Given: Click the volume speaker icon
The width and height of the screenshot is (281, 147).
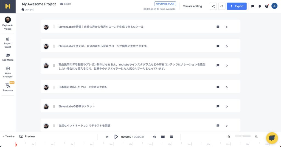Looking at the screenshot, I should point(154,137).
